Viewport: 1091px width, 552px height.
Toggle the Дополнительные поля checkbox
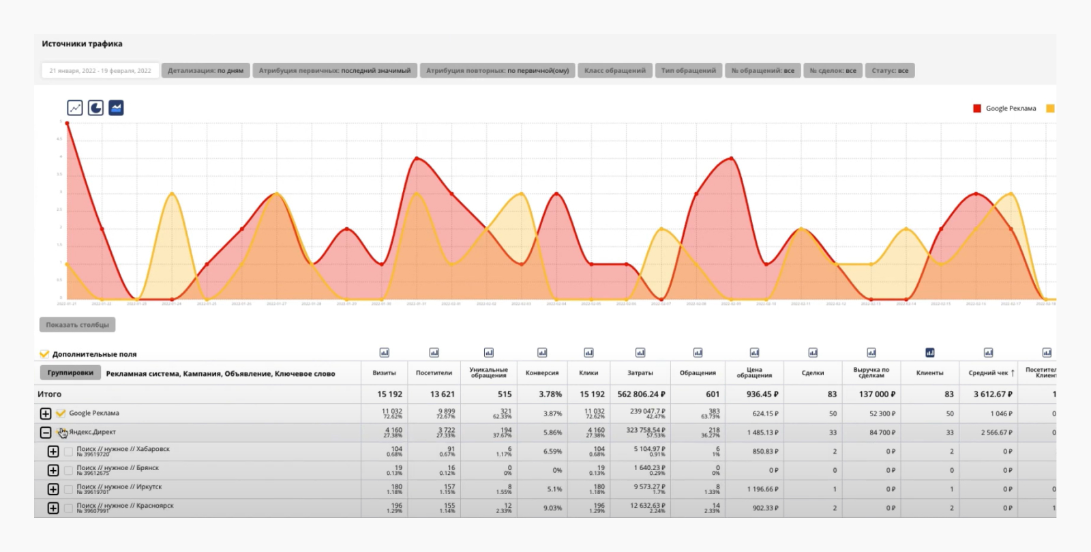coord(44,354)
